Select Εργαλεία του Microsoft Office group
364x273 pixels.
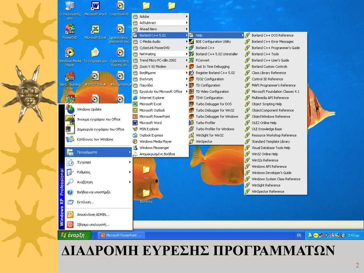[160, 92]
